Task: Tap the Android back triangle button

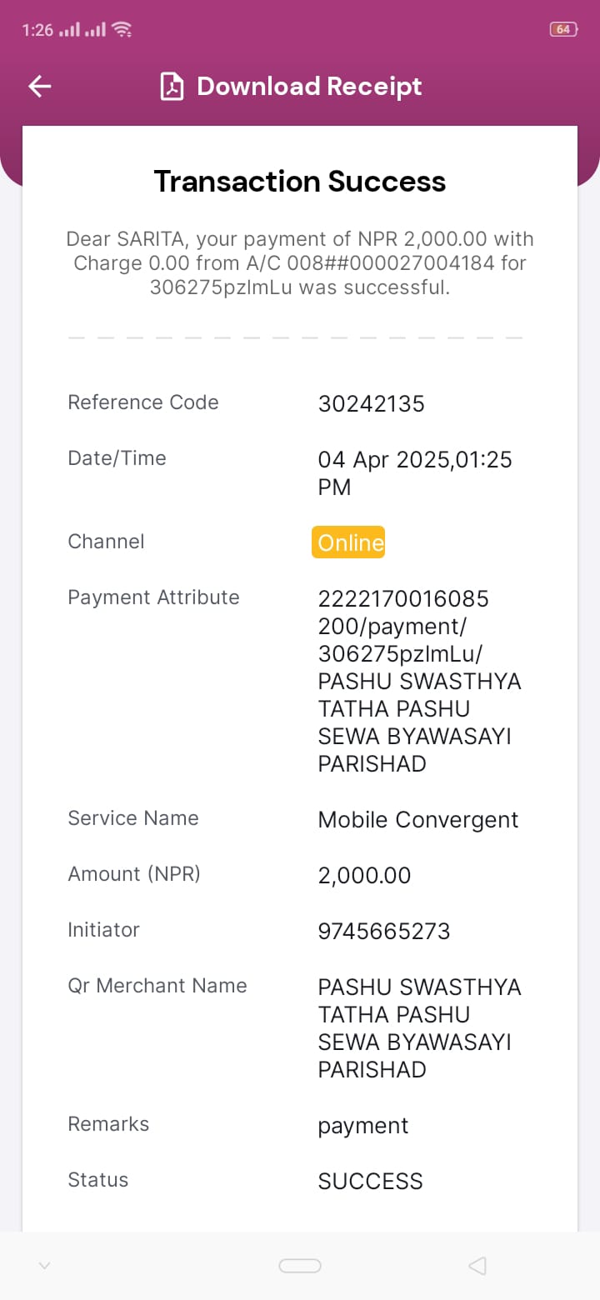Action: (x=477, y=1266)
